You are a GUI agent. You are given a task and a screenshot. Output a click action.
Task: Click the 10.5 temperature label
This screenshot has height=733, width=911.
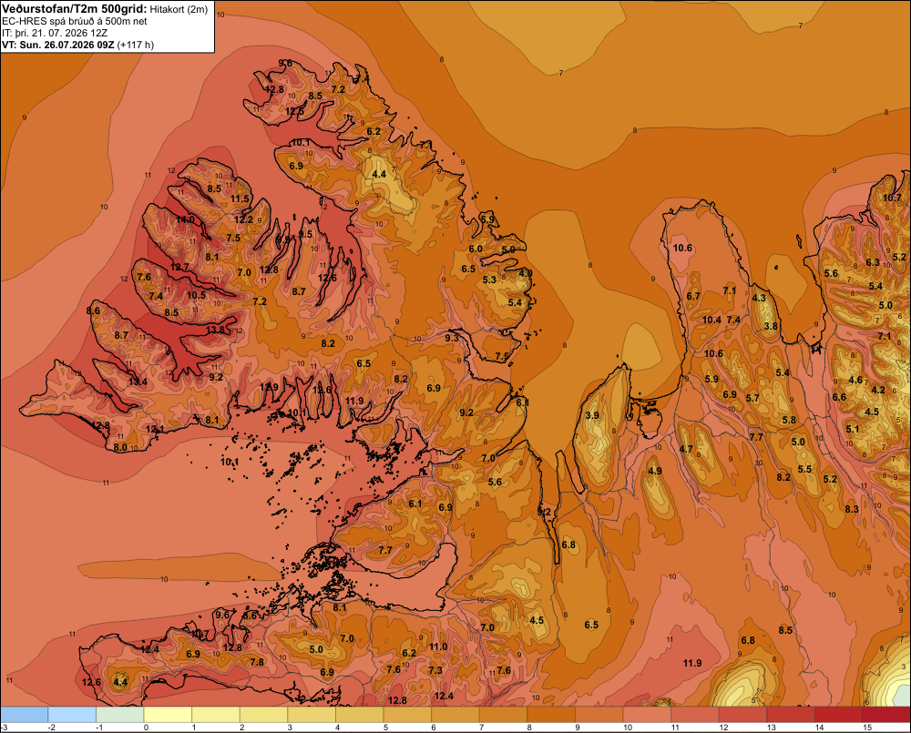tap(196, 295)
